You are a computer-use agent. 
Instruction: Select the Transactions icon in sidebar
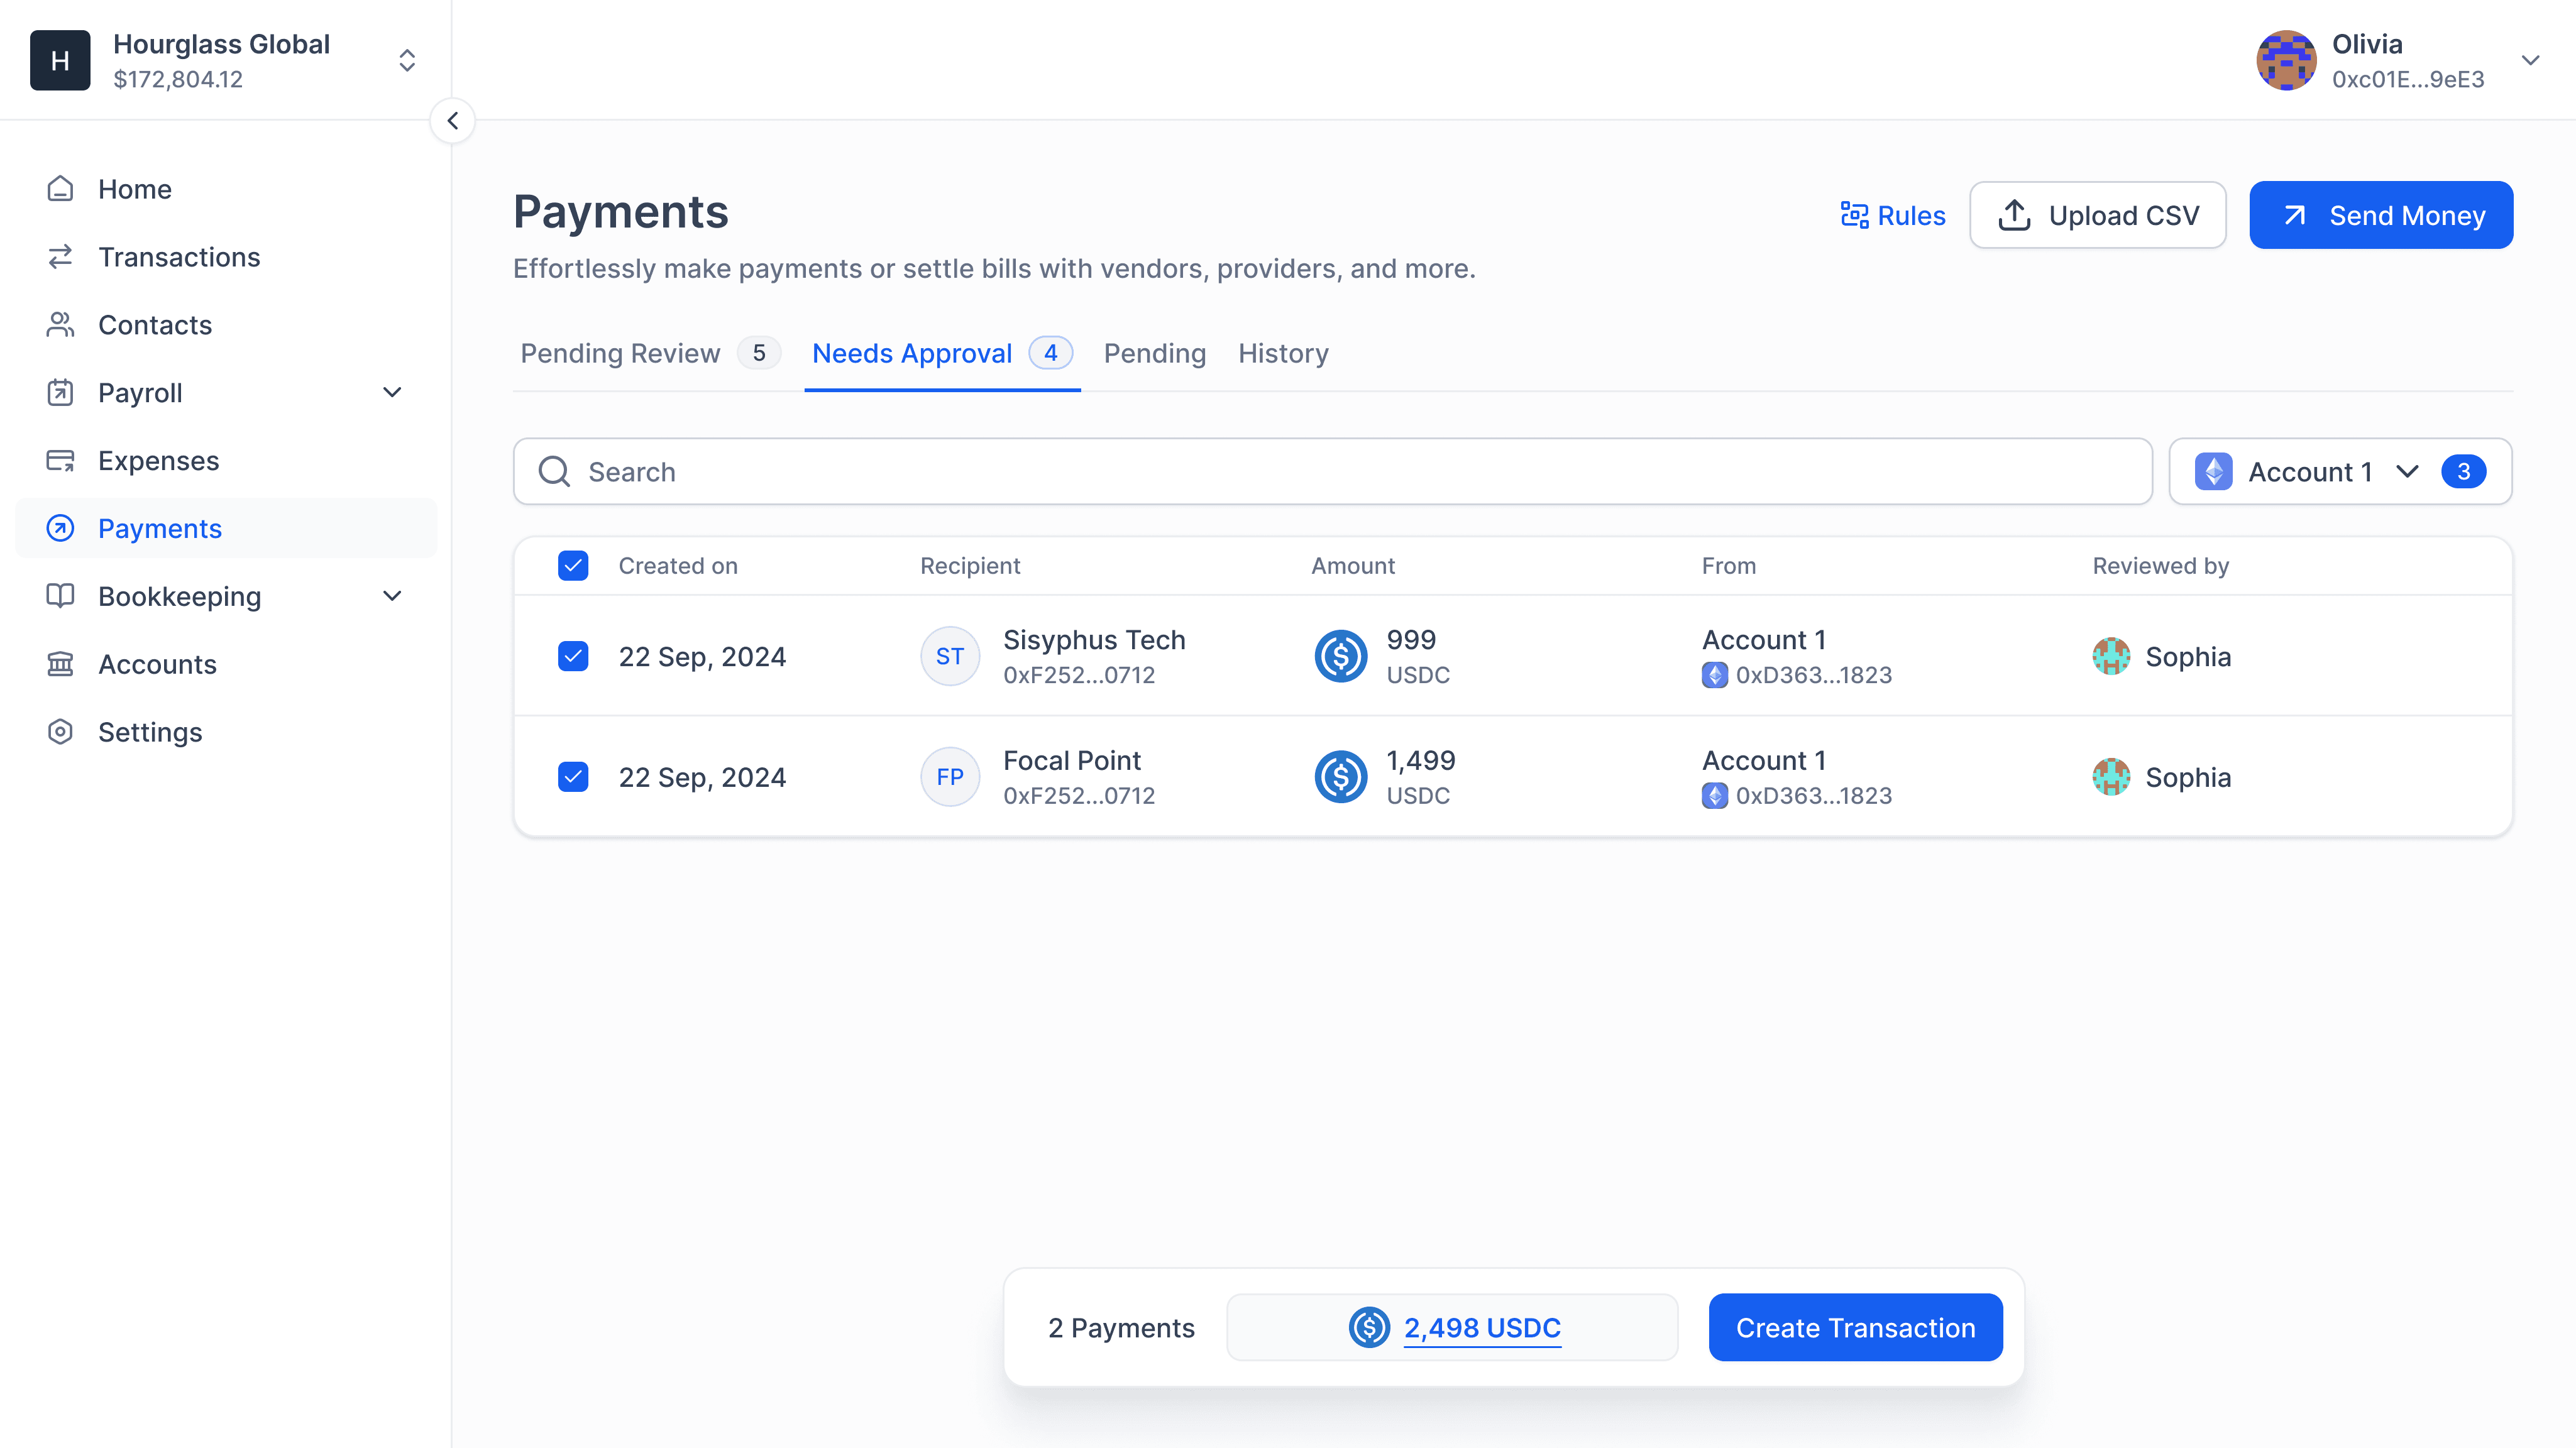click(x=60, y=257)
